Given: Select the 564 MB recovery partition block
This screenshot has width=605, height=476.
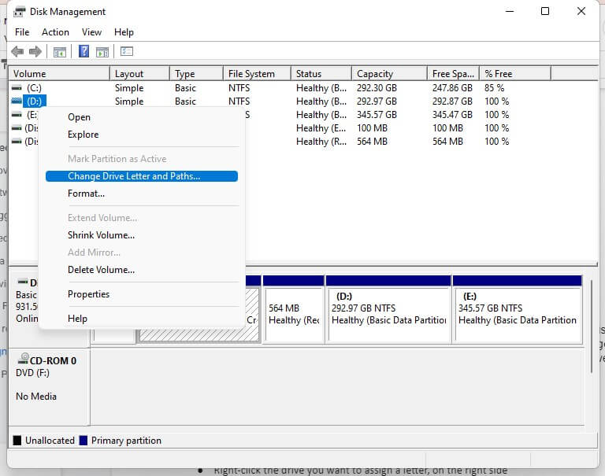Looking at the screenshot, I should pyautogui.click(x=294, y=309).
